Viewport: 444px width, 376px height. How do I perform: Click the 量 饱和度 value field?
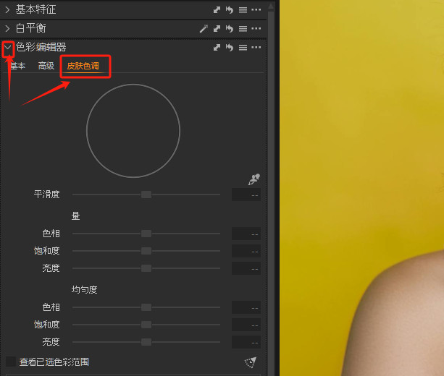tap(246, 251)
